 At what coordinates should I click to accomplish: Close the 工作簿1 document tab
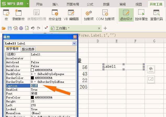(x=99, y=28)
